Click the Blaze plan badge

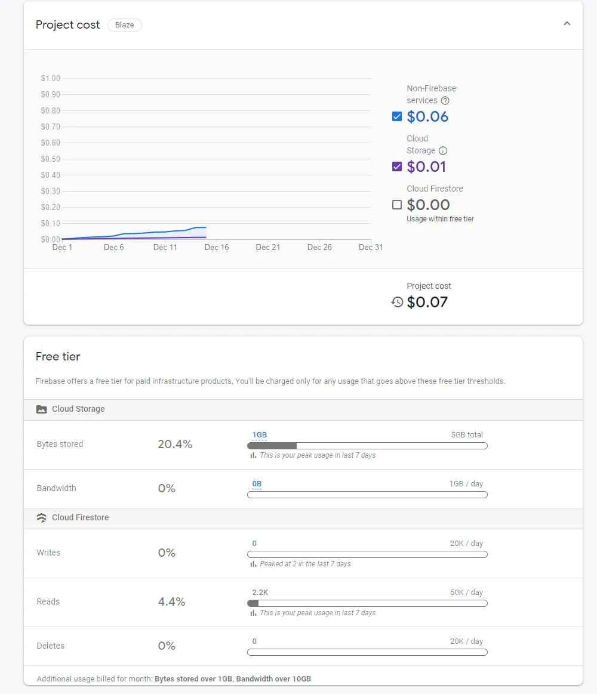[124, 25]
